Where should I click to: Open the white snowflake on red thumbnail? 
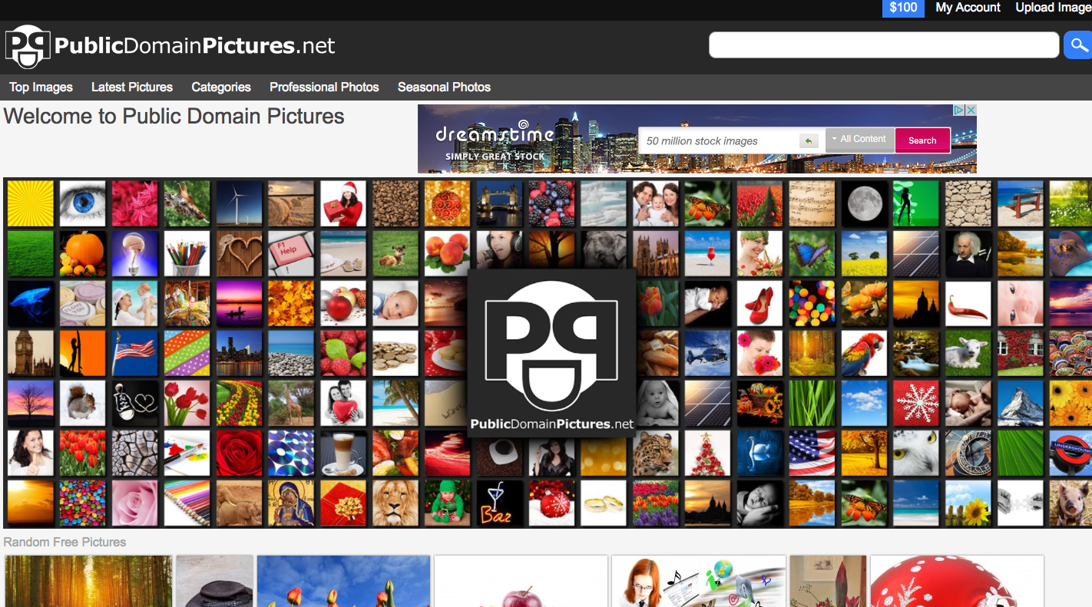click(916, 403)
